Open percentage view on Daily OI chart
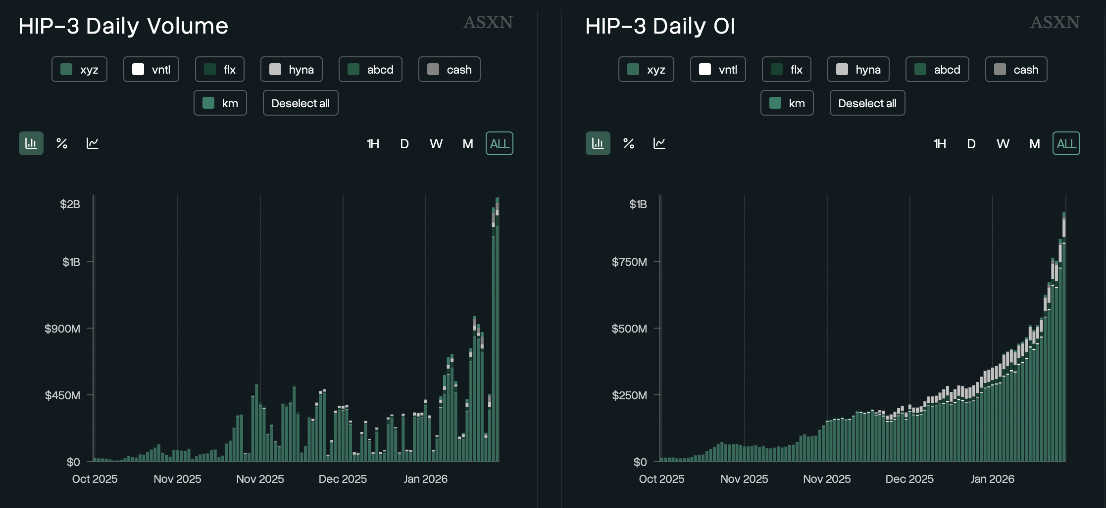The width and height of the screenshot is (1106, 508). 628,143
